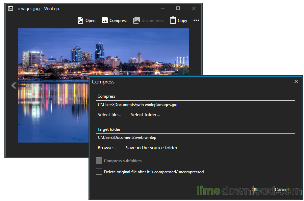Cancel the Compress dialog

coord(281,190)
